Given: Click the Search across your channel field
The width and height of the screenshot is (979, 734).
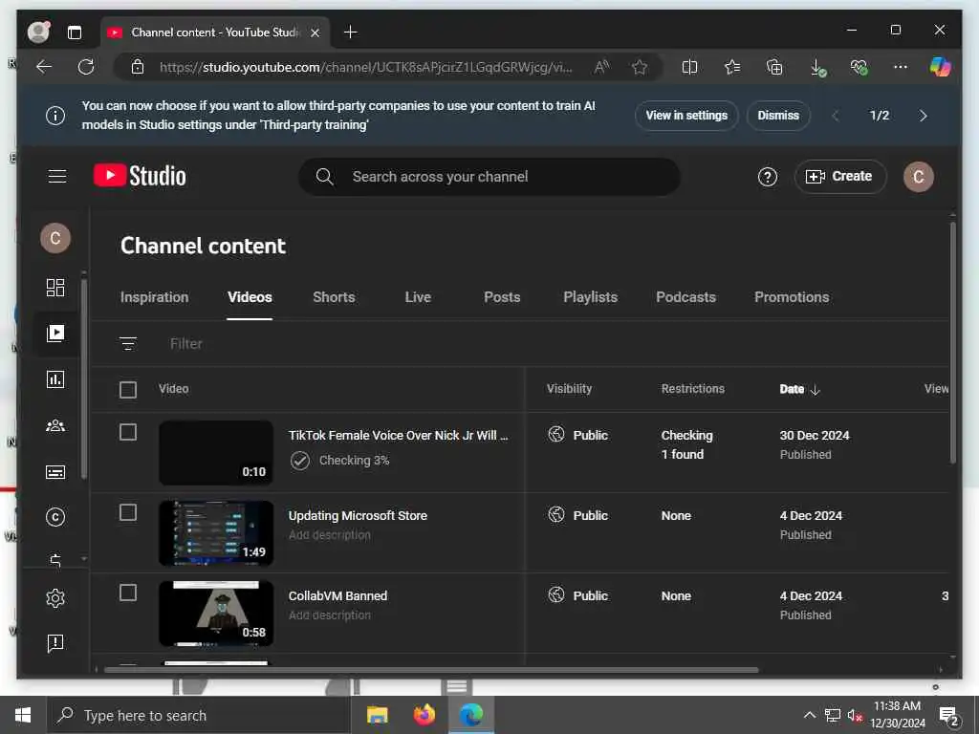Looking at the screenshot, I should 489,177.
